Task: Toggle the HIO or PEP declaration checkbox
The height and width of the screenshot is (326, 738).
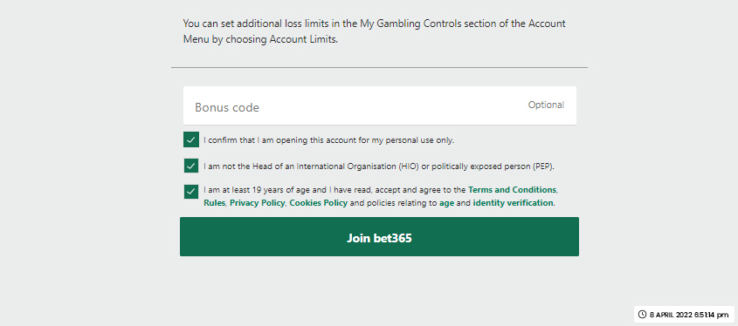Action: click(x=191, y=166)
